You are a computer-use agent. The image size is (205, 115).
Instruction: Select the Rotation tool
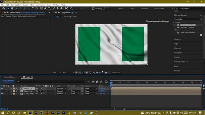[x=33, y=8]
